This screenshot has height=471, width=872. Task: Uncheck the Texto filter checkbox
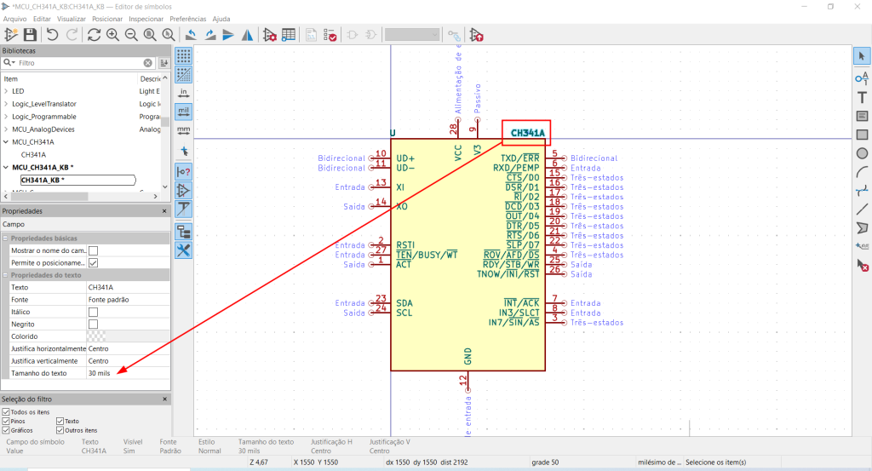[60, 421]
